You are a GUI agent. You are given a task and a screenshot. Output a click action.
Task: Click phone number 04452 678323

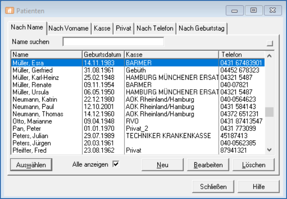240,70
